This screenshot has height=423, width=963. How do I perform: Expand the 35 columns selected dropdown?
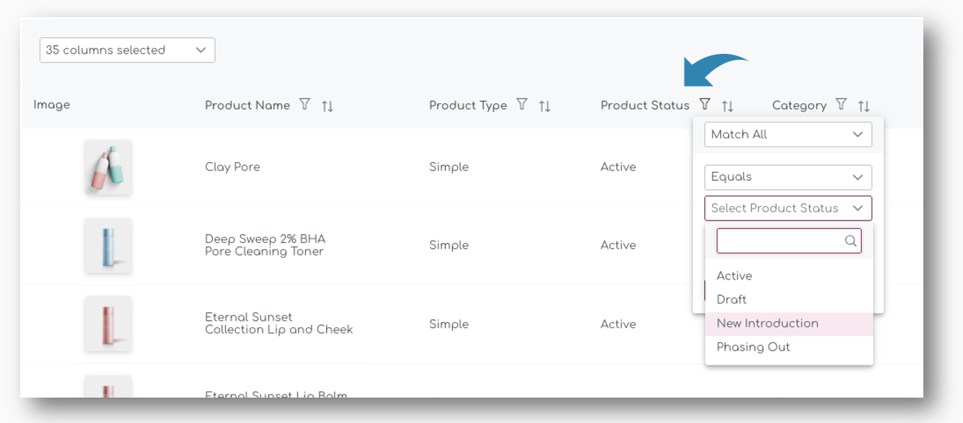(127, 50)
